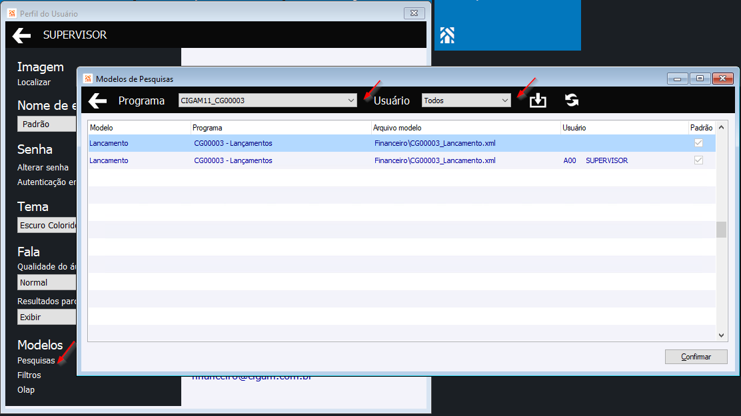
Task: Click the models list scrollbar thumb
Action: (721, 230)
